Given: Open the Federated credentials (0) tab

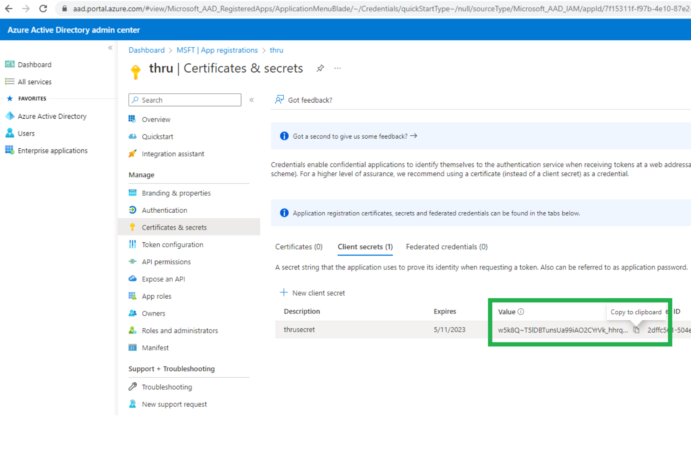Looking at the screenshot, I should coord(446,247).
